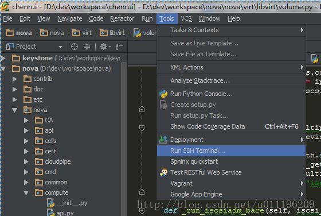
Task: Open the Window menu
Action: pyautogui.click(x=209, y=18)
